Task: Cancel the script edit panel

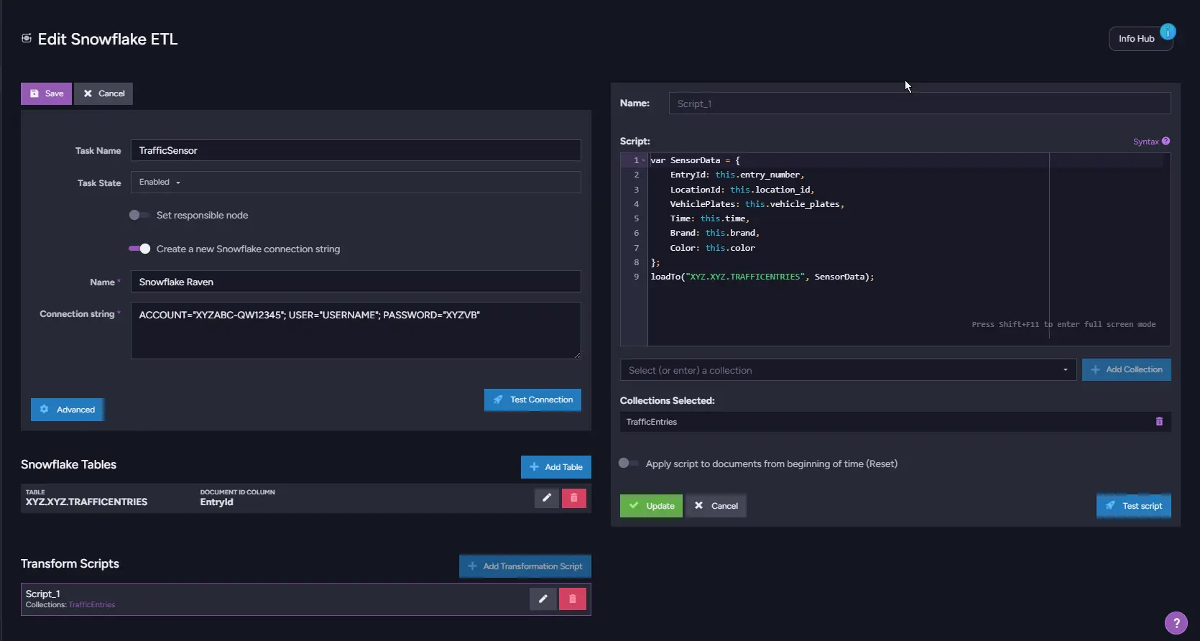Action: tap(716, 506)
